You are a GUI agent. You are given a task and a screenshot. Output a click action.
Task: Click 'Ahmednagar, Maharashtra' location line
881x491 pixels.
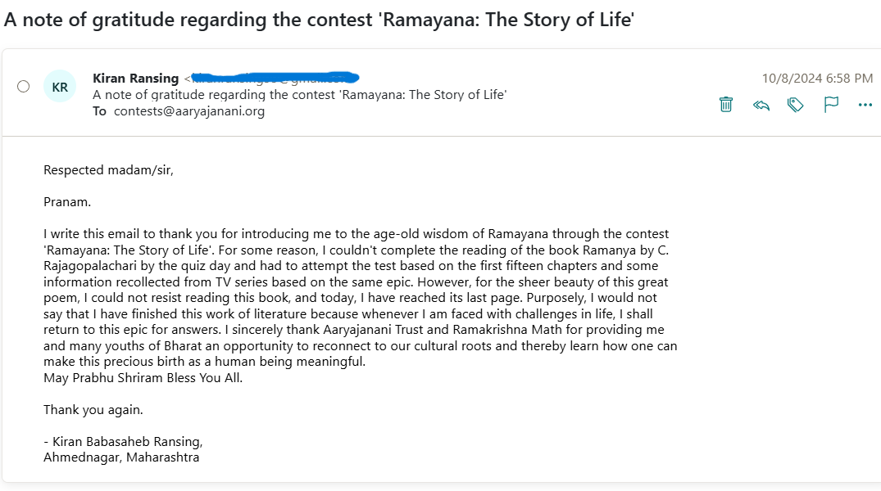(x=121, y=457)
